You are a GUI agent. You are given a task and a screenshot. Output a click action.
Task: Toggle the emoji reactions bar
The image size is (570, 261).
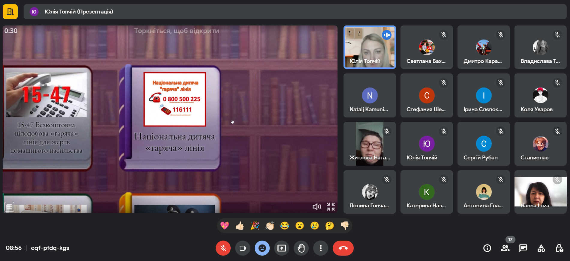262,248
